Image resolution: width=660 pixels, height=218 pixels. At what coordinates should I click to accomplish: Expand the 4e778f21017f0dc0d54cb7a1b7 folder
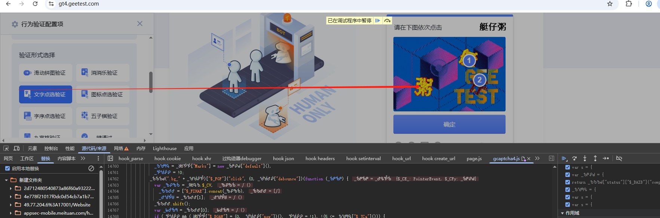[x=11, y=196]
